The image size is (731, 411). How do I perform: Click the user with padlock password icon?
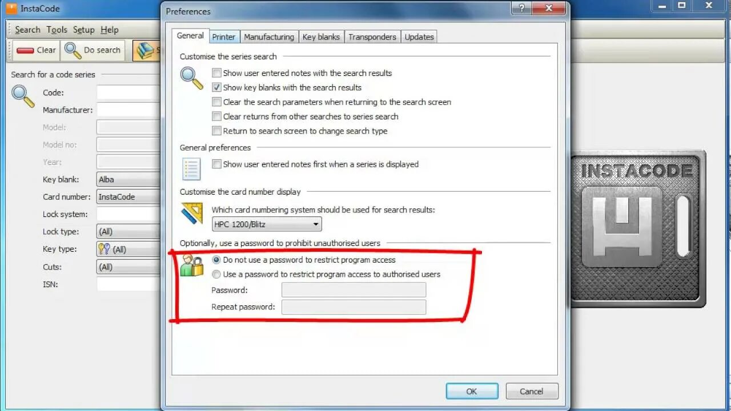(191, 265)
